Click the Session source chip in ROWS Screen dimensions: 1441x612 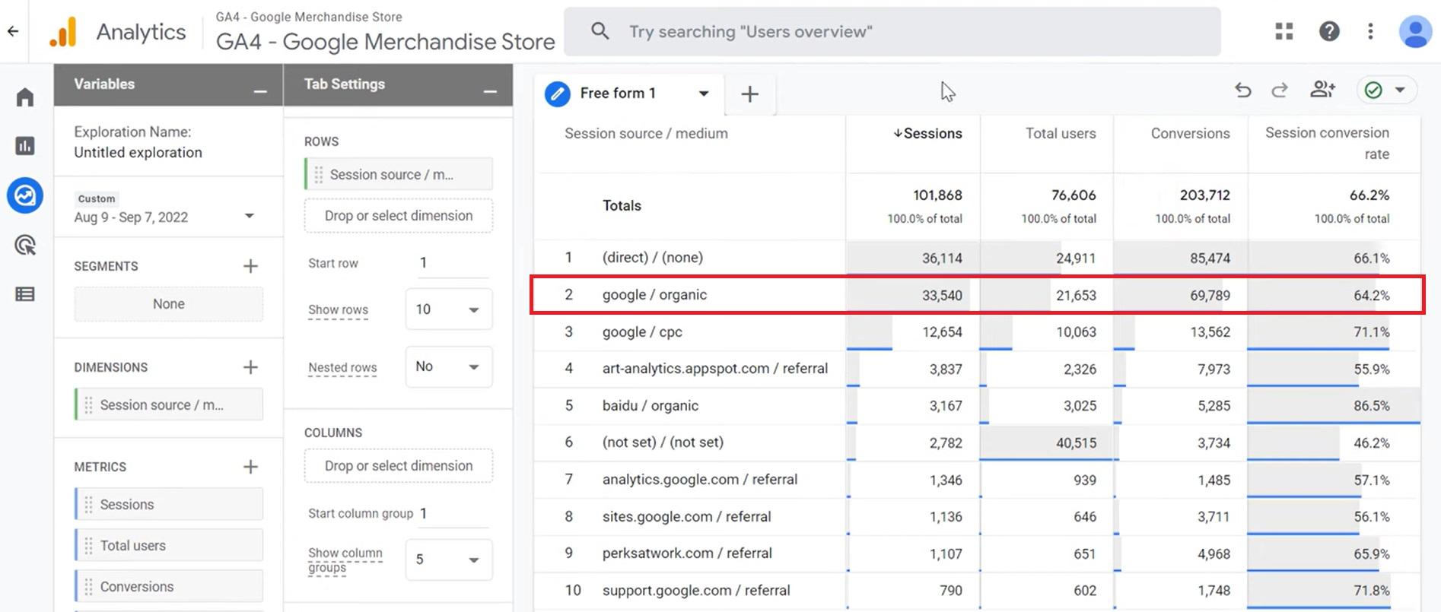coord(399,174)
